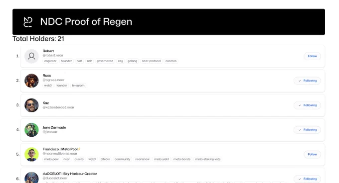This screenshot has width=339, height=183.
Task: Open the Robert profile name link
Action: [48, 51]
